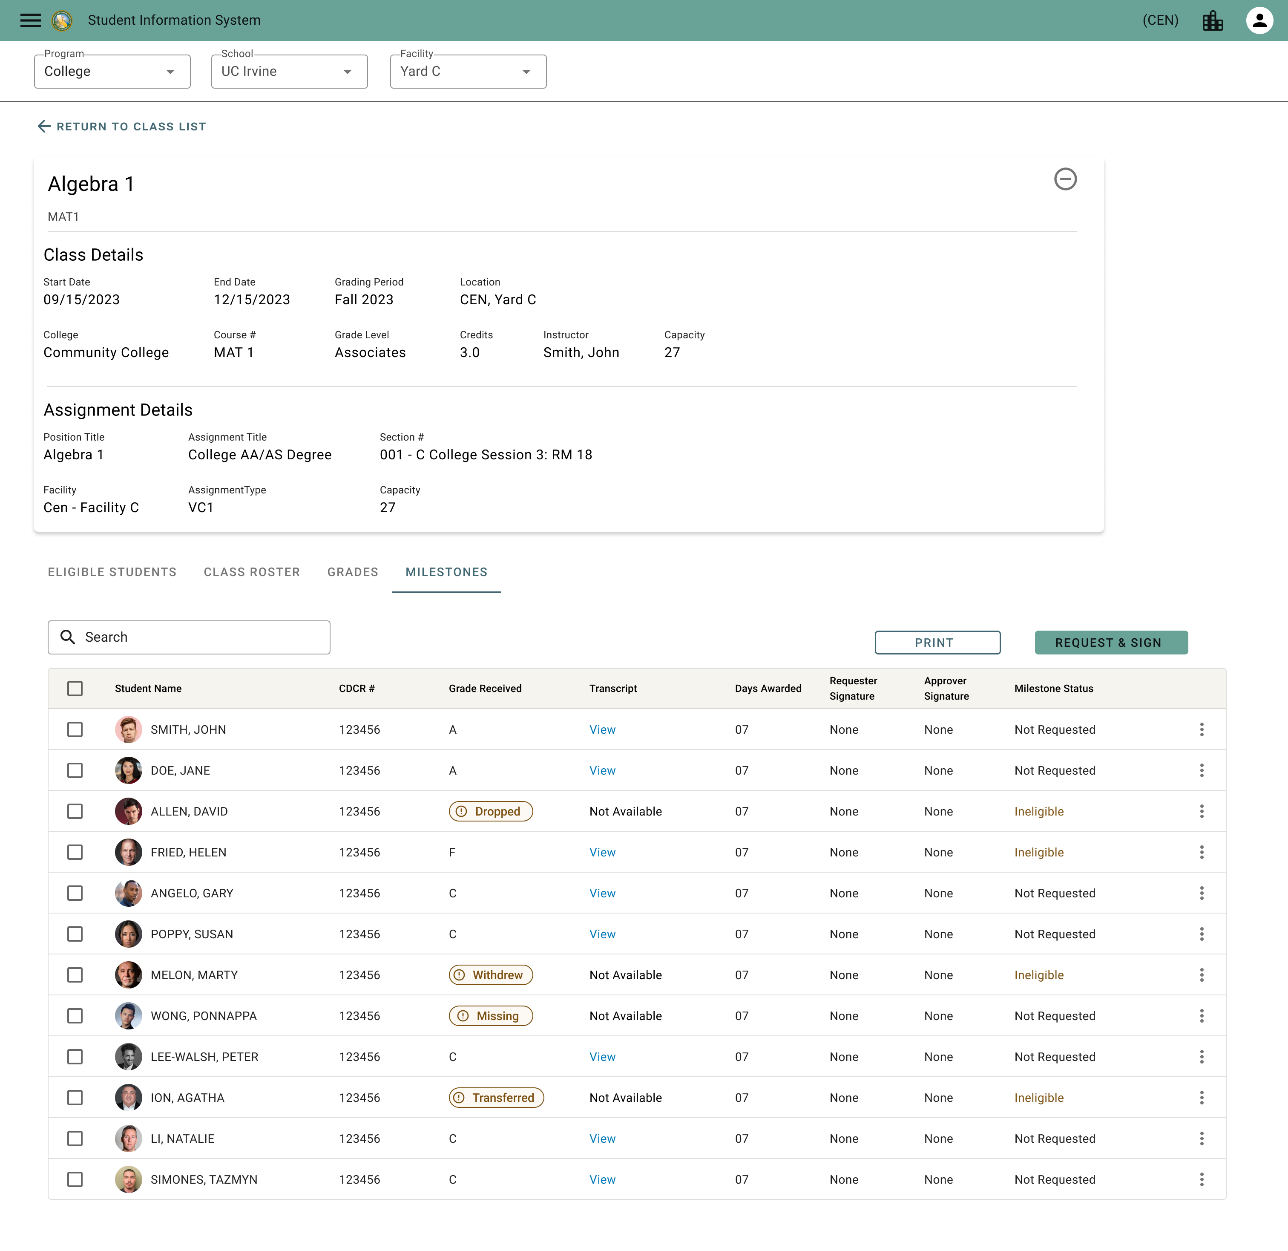Viewport: 1288px width, 1251px height.
Task: Open the Facility dropdown showing Yard C
Action: pos(468,71)
